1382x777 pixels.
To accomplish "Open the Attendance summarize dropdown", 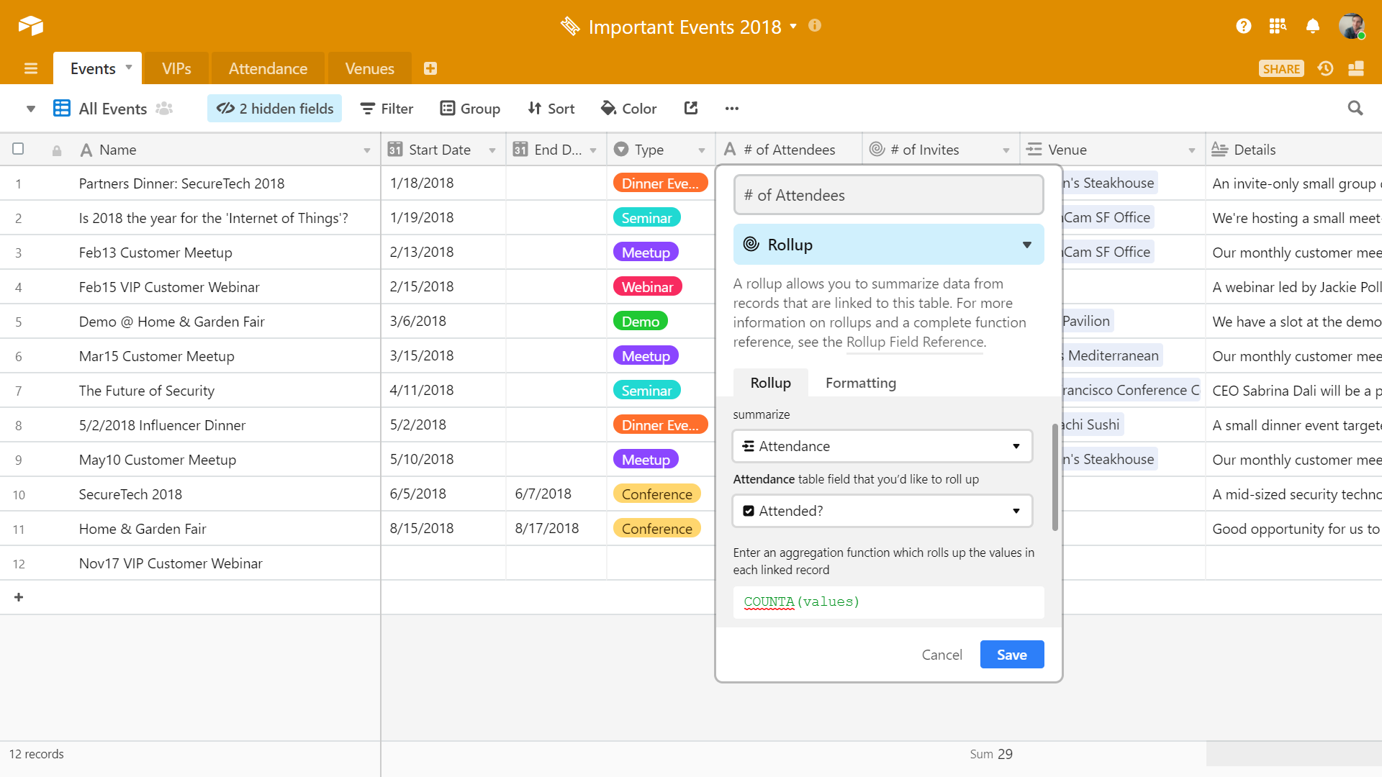I will [882, 446].
